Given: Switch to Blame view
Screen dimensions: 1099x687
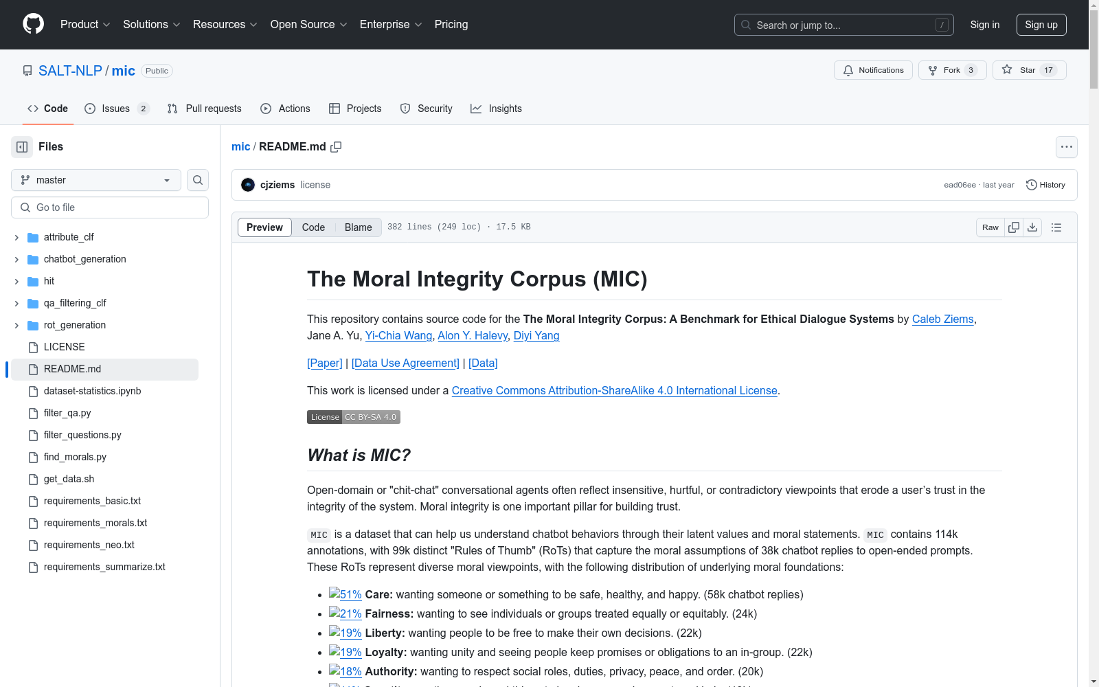Looking at the screenshot, I should 358,227.
